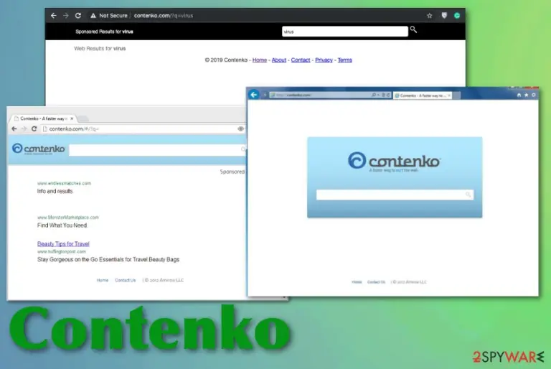Screen dimensions: 551x369
Task: Click the magnifier next to virus search box
Action: (x=413, y=30)
